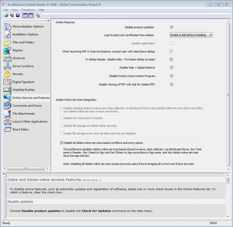Select the File Attachments icon
This screenshot has width=233, height=227.
[x=7, y=113]
